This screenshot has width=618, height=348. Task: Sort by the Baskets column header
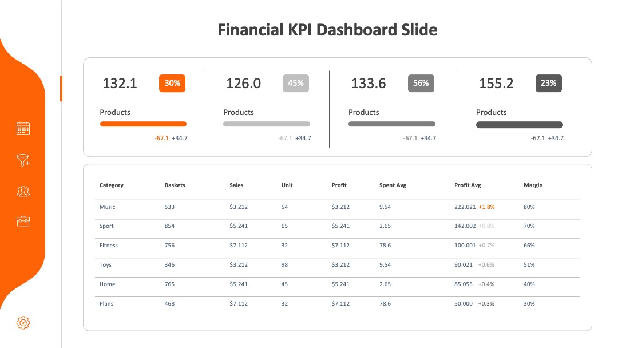click(175, 185)
